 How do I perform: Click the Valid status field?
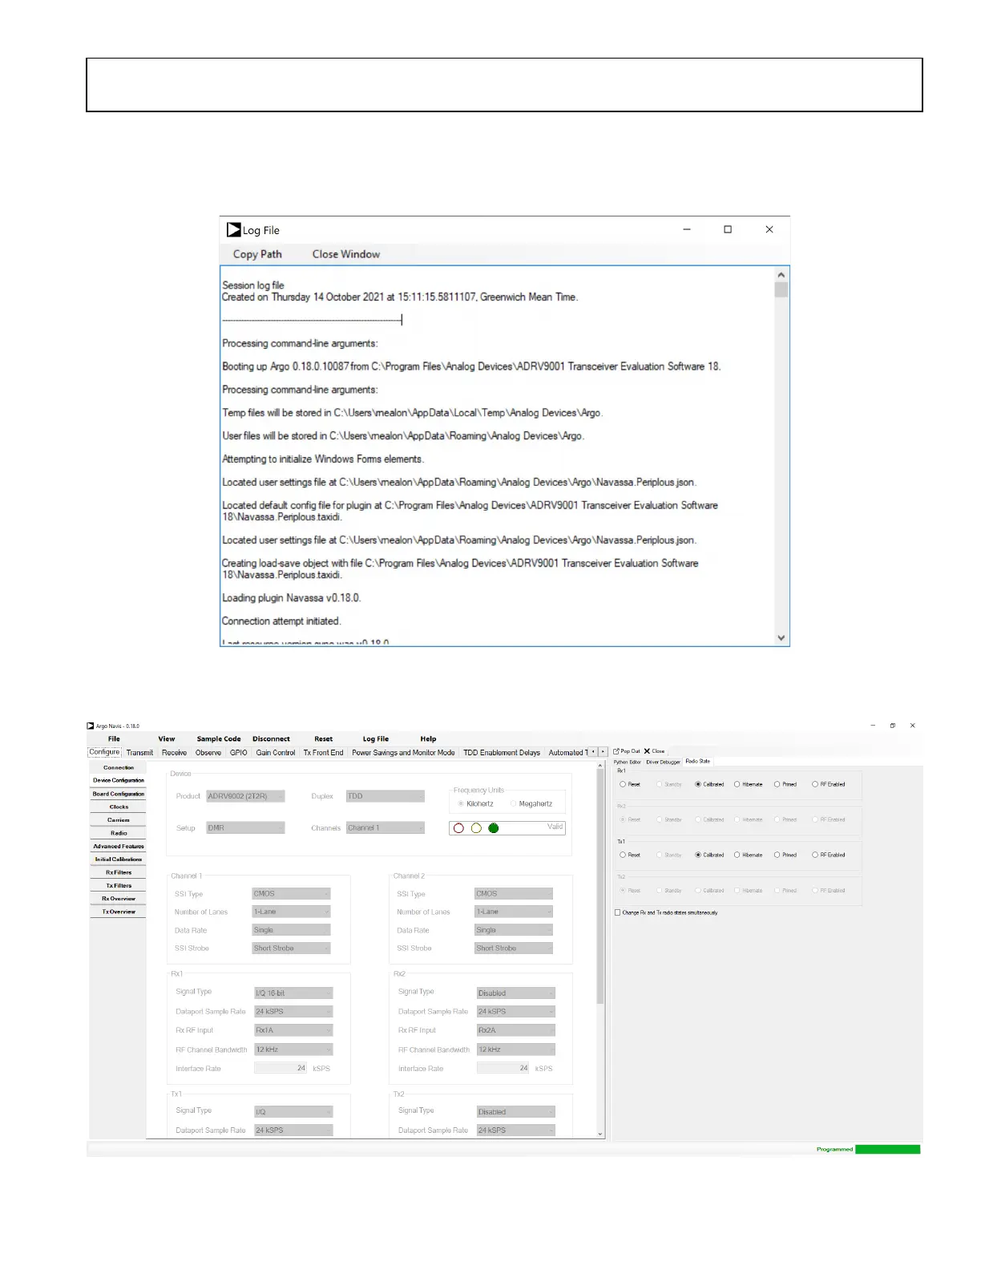pyautogui.click(x=507, y=828)
